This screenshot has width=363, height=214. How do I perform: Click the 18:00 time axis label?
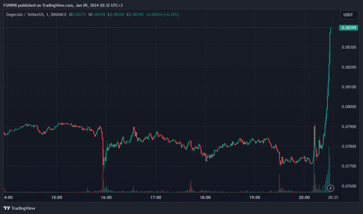click(205, 198)
